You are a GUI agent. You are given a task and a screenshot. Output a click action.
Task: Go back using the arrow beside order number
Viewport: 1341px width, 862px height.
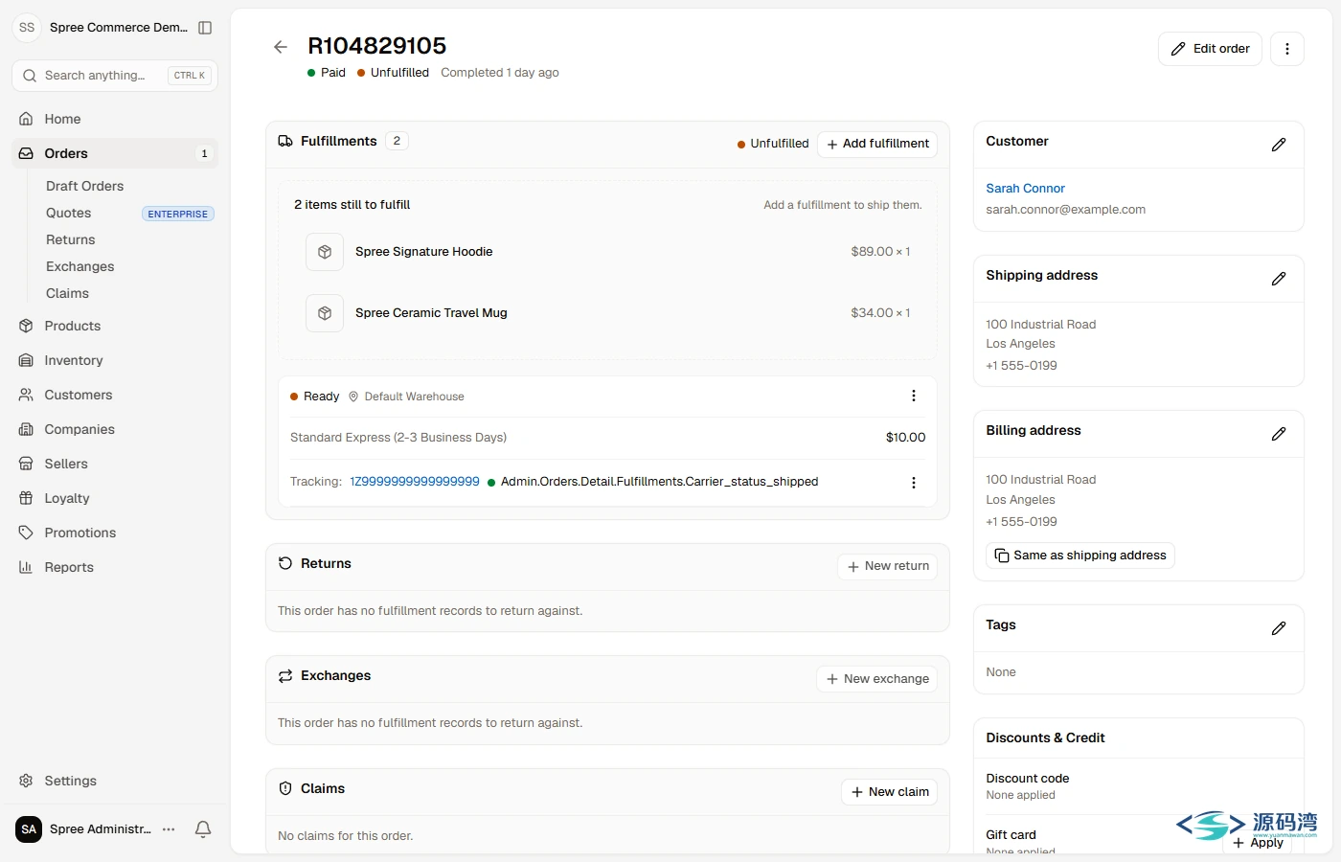tap(280, 47)
